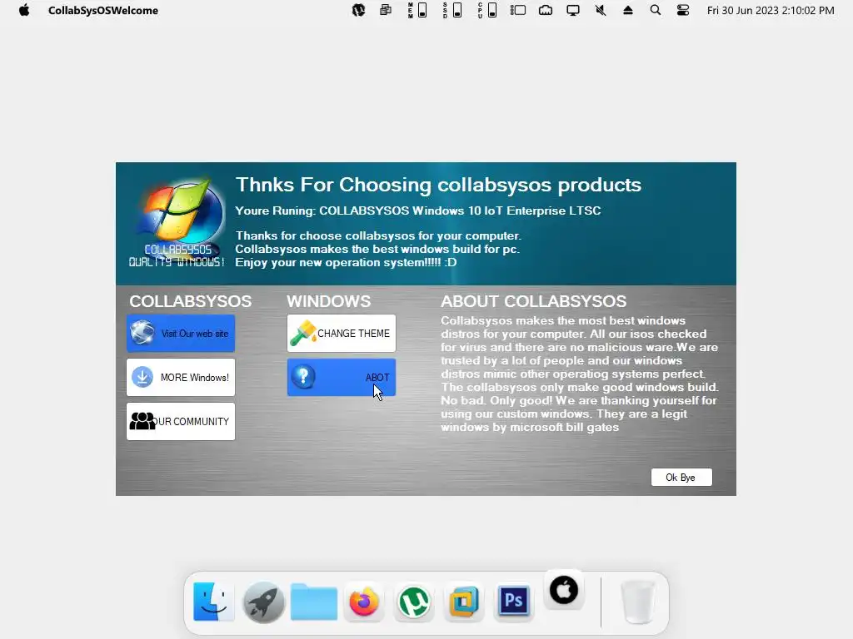Click the muted speaker icon in menu bar
Viewport: 853px width, 639px height.
[601, 10]
